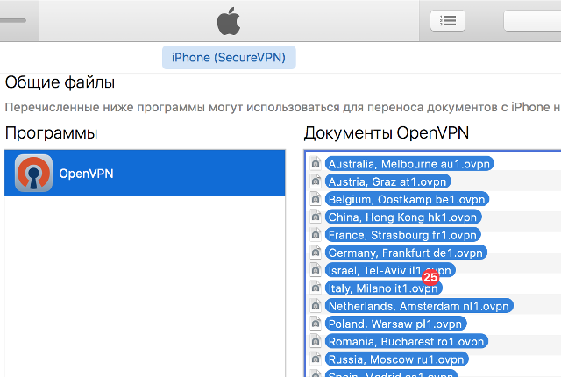Click document icon beside Belgium, Oostkamp be1.ovpn
Screen dimensions: 561x377
click(316, 198)
